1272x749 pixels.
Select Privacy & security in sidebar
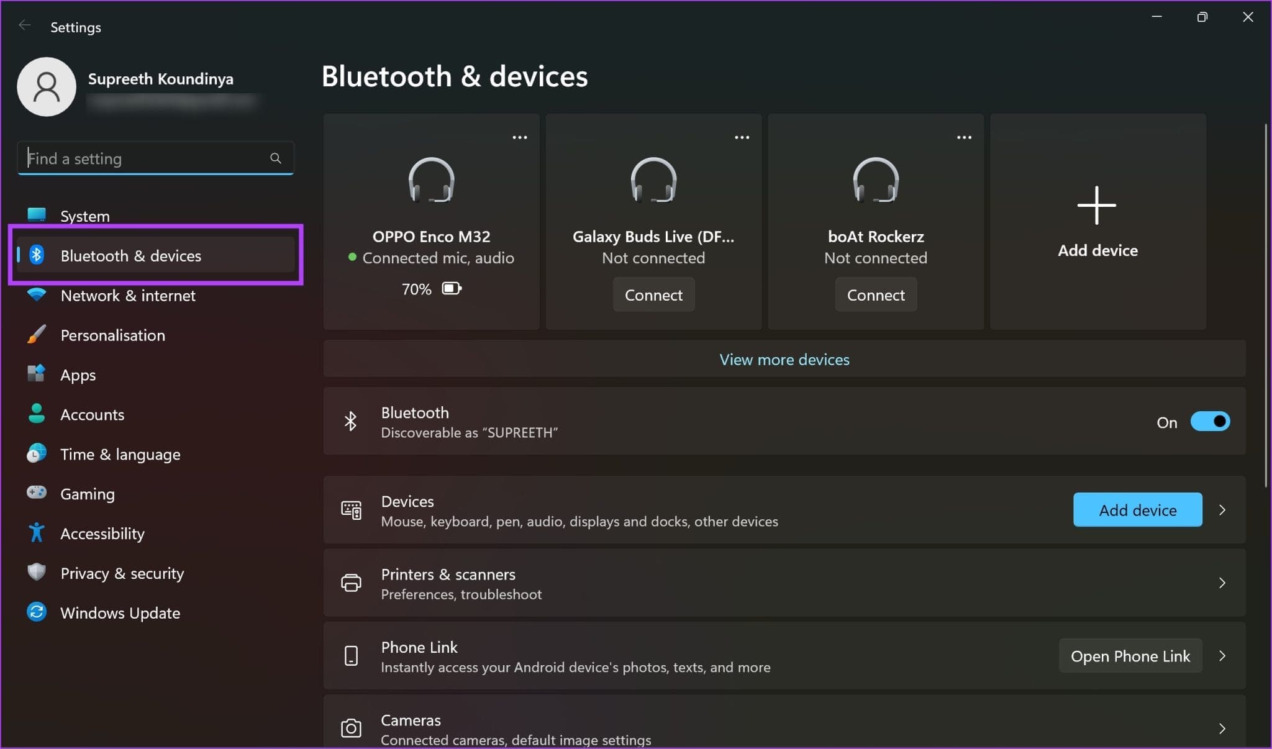[x=122, y=573]
